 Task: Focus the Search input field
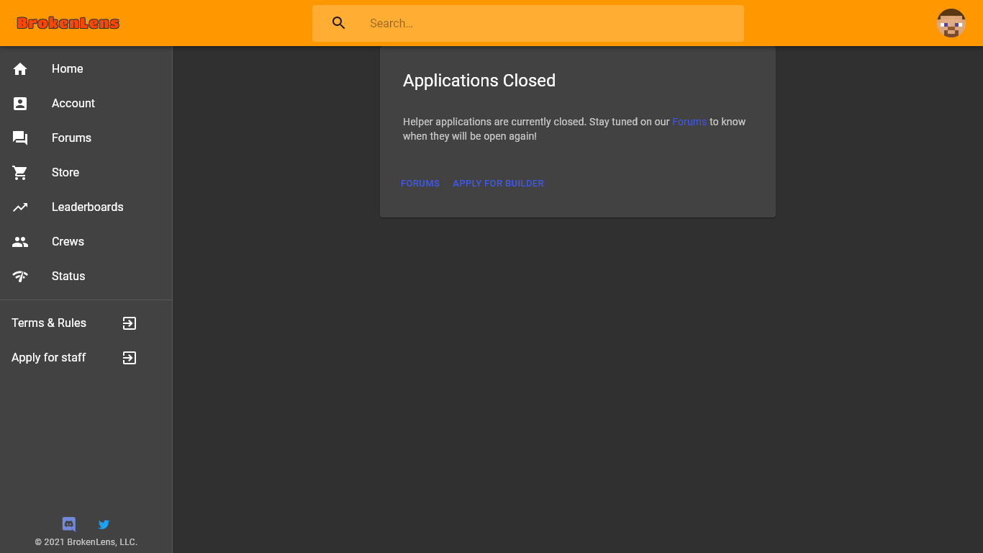point(528,23)
